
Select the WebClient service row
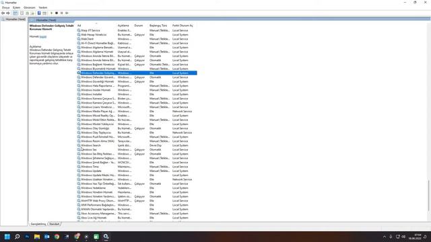137,39
